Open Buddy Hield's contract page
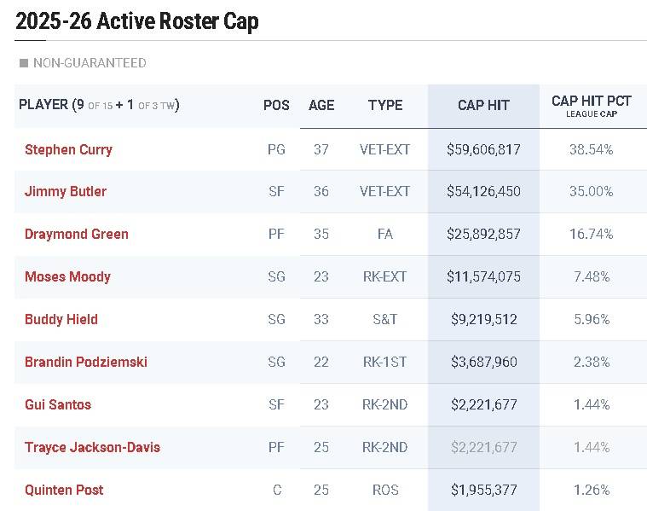 tap(61, 319)
